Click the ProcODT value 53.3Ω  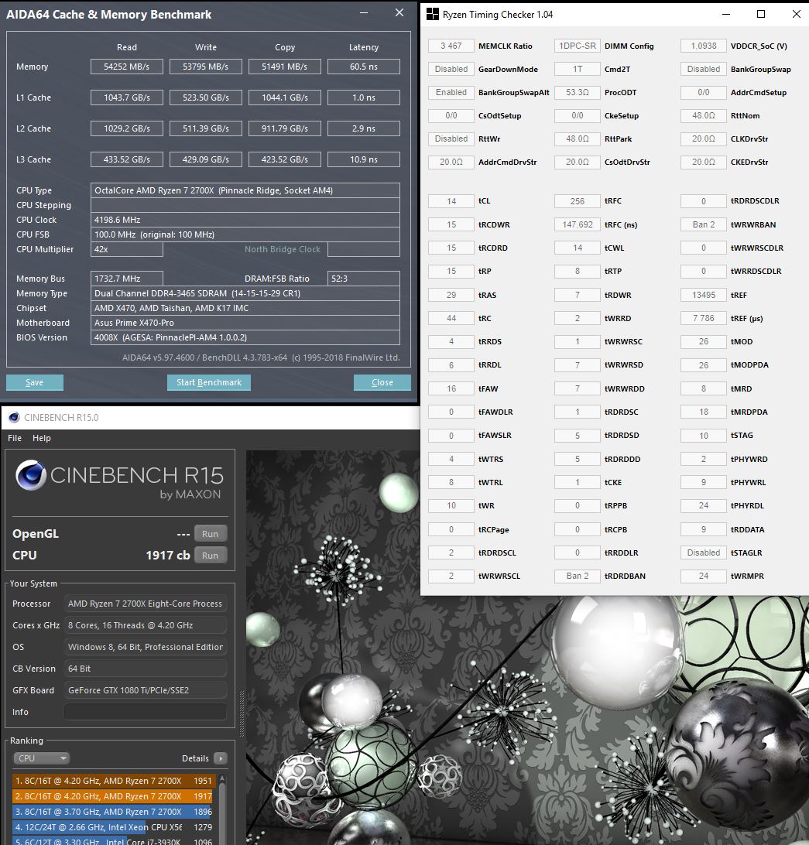click(578, 92)
